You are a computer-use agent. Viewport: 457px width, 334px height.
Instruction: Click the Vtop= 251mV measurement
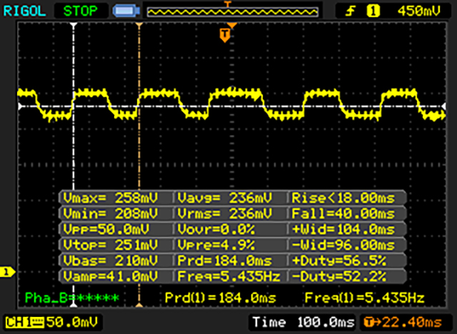111,245
